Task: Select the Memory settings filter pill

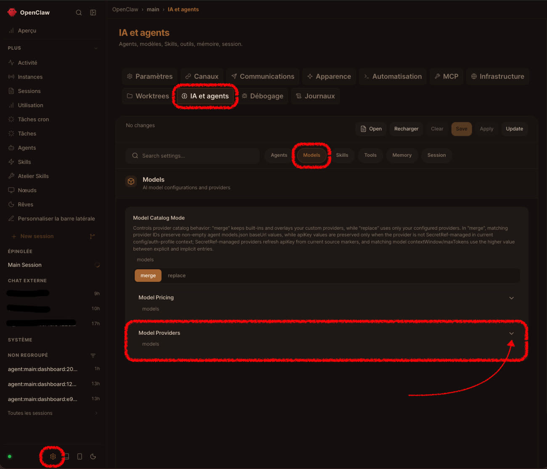Action: click(x=402, y=155)
